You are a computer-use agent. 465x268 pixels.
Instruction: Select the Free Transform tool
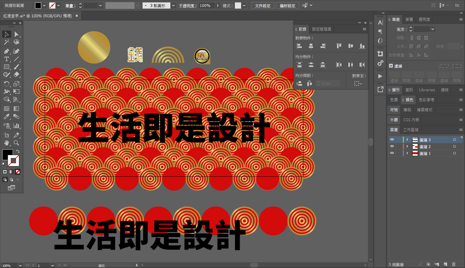[16, 92]
